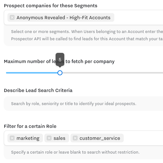The height and width of the screenshot is (163, 163).
Task: Remove the customer_service role tag
Action: tap(75, 138)
